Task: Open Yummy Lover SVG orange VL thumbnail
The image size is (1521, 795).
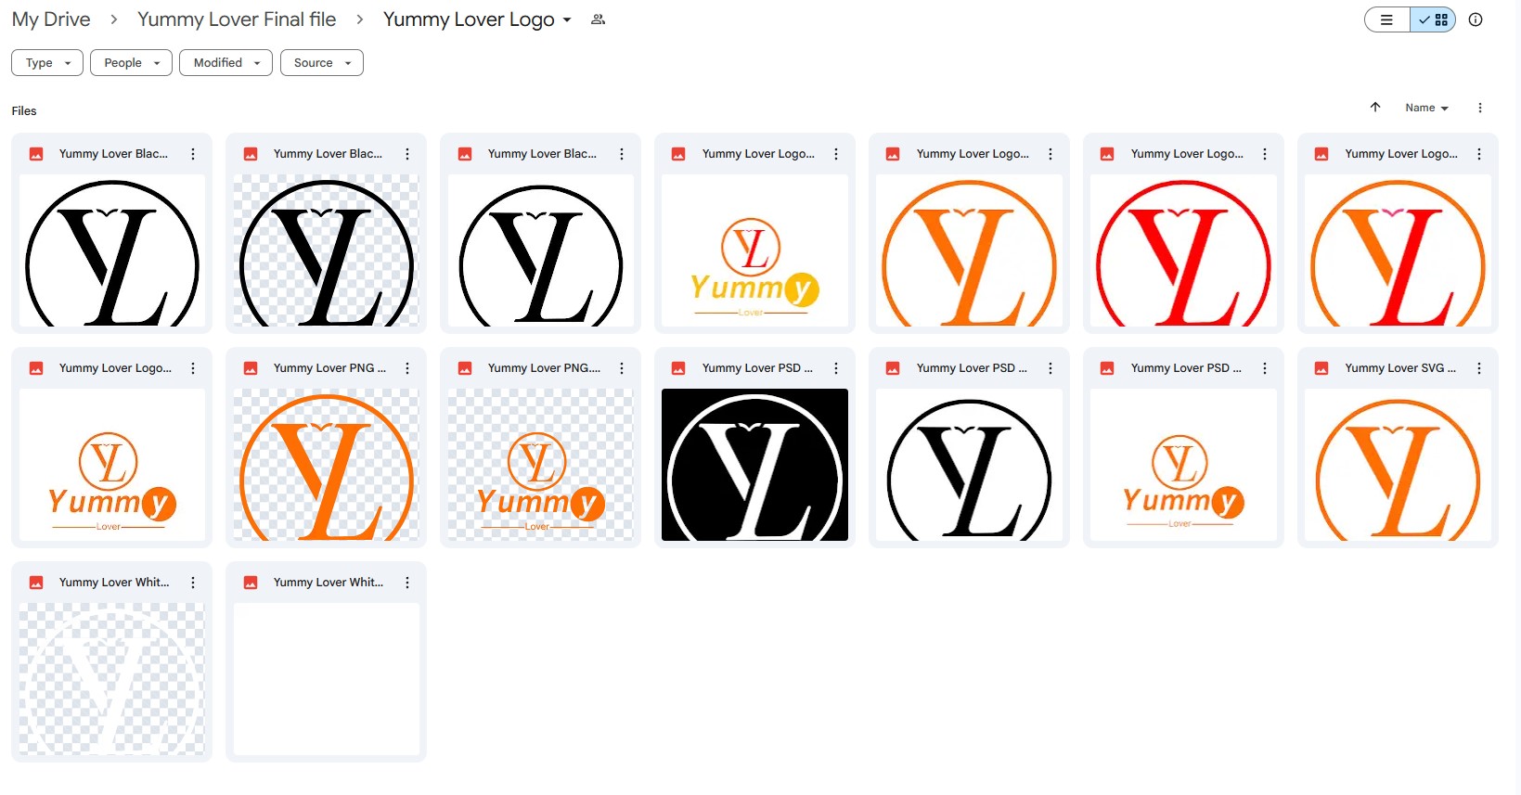Action: point(1398,465)
